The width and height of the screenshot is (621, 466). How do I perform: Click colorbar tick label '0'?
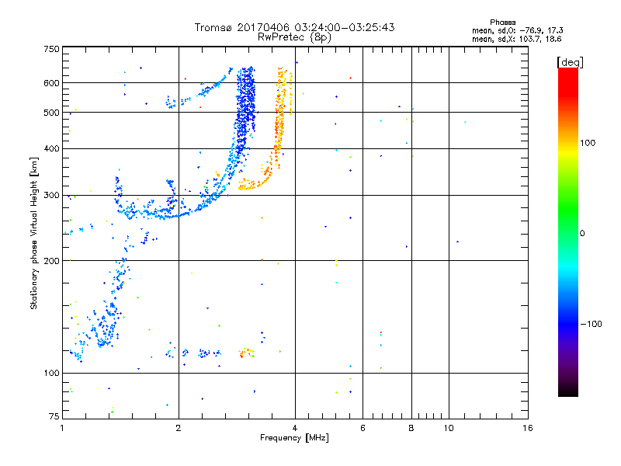tap(582, 234)
